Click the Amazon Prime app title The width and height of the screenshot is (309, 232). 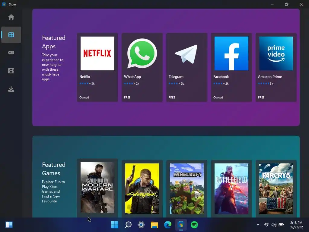(270, 77)
